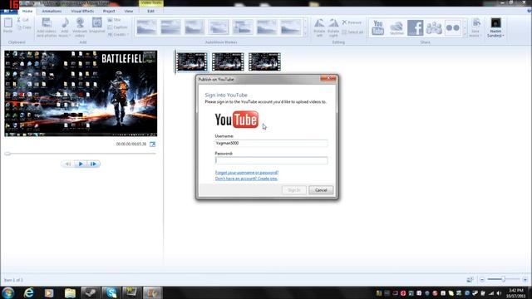532x299 pixels.
Task: Open the Credits dropdown in ribbon
Action: 118,35
